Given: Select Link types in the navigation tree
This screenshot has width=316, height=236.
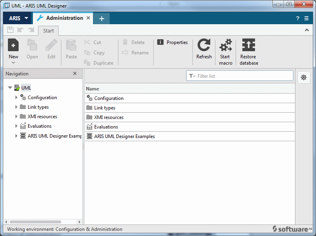Looking at the screenshot, I should (38, 107).
